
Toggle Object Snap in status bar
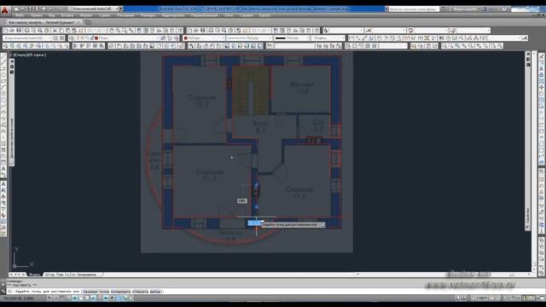(81, 298)
